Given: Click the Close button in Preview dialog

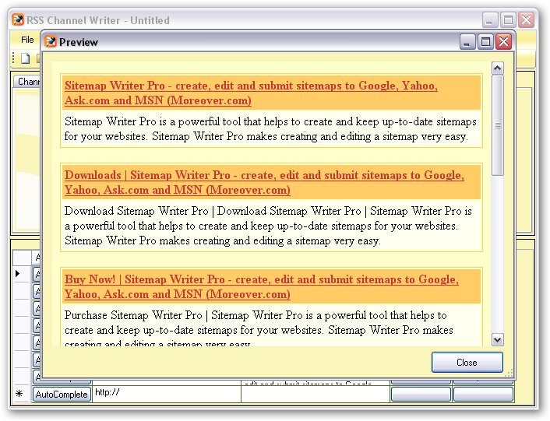Looking at the screenshot, I should [x=467, y=362].
